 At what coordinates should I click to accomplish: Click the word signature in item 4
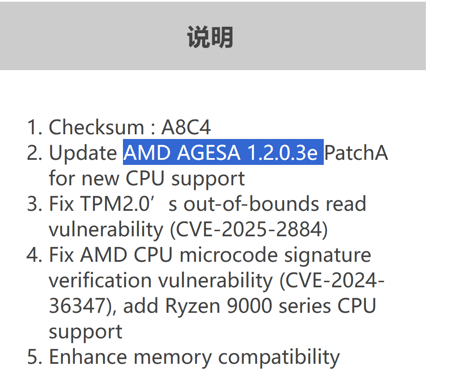pyautogui.click(x=328, y=256)
